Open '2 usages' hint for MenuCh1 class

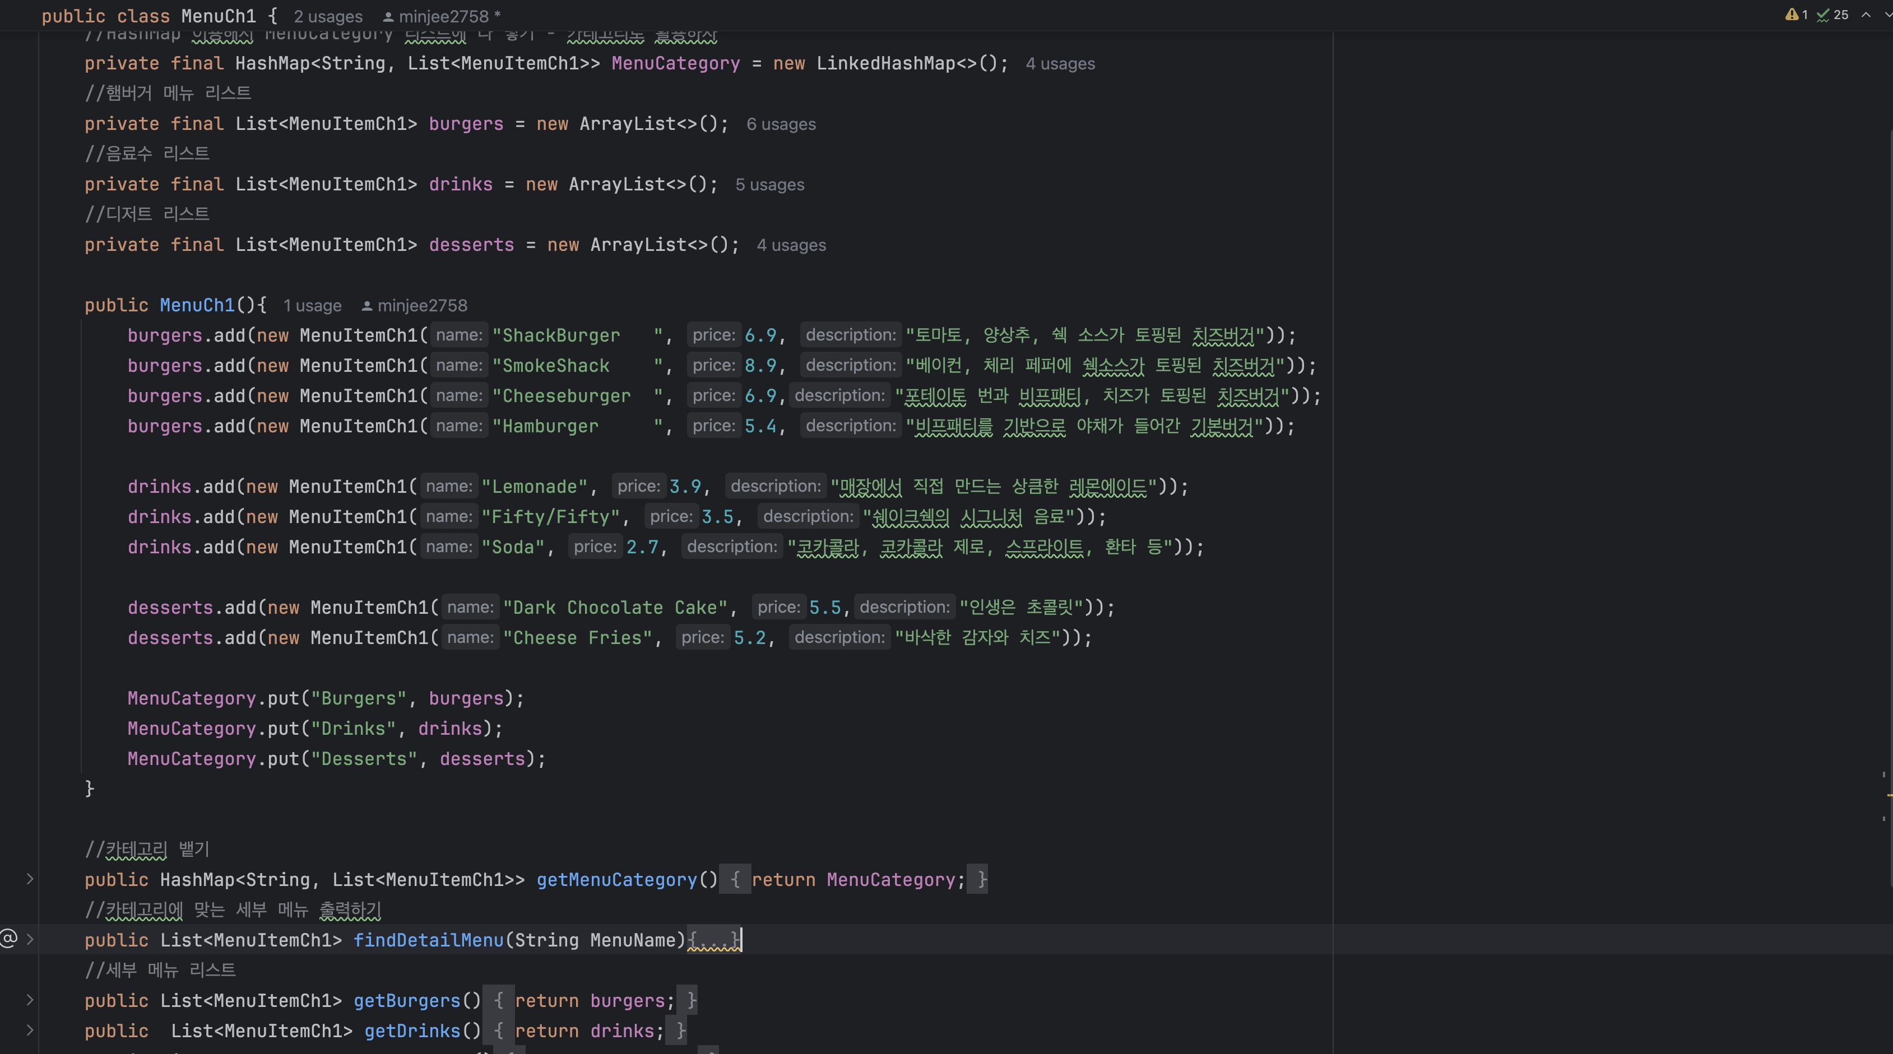(328, 16)
